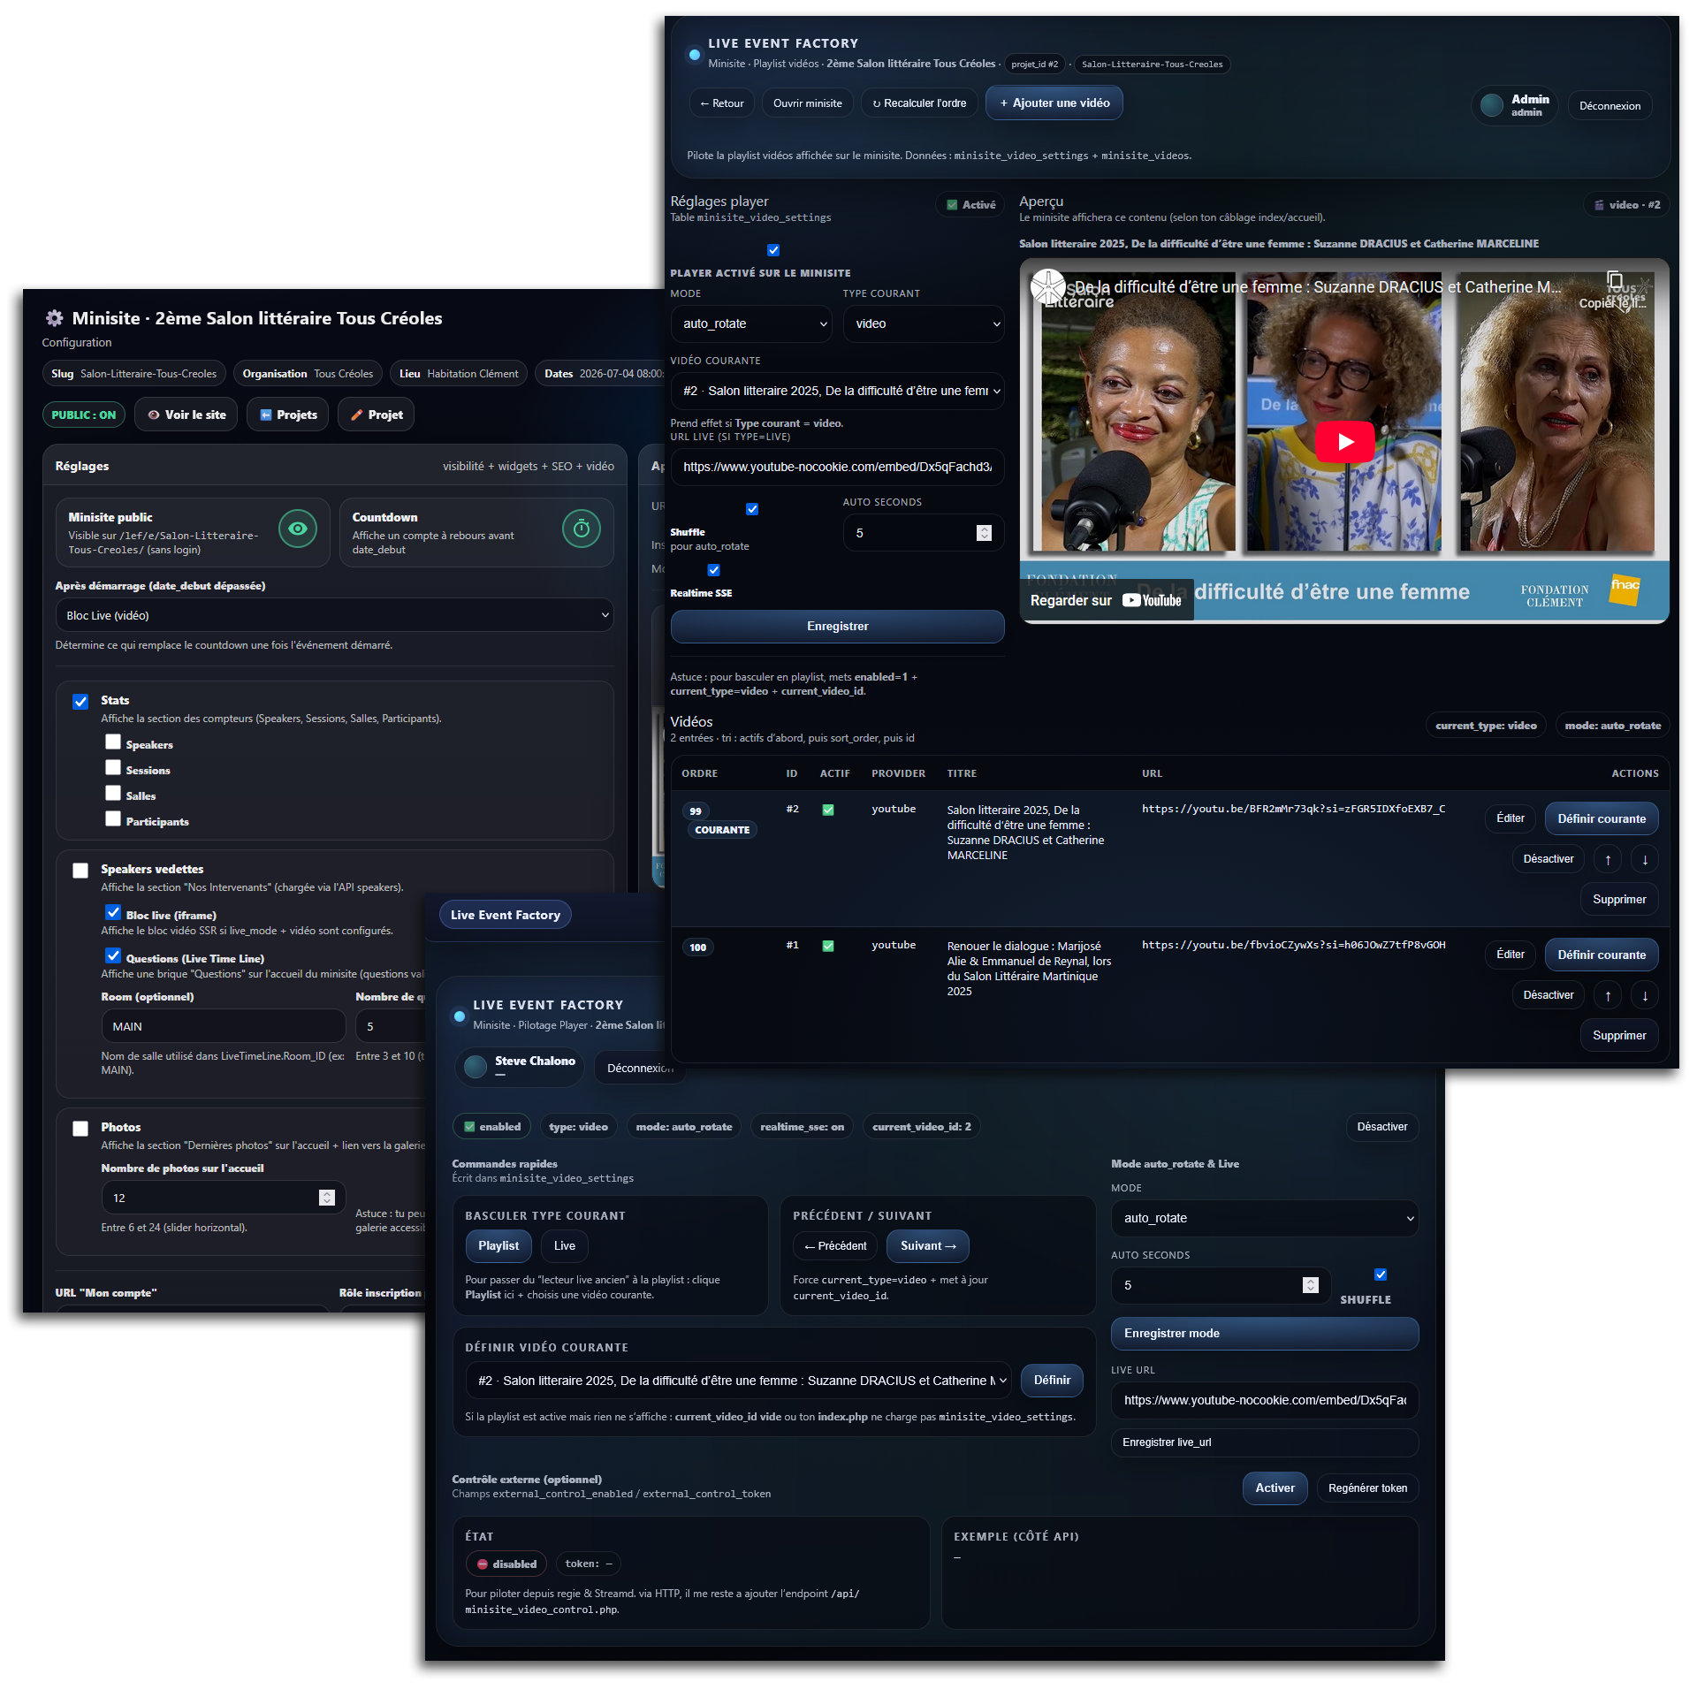
Task: Uncheck the Realtime SSE checkbox
Action: 714,570
